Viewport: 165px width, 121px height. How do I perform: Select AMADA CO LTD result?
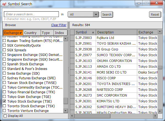[x=116, y=67]
